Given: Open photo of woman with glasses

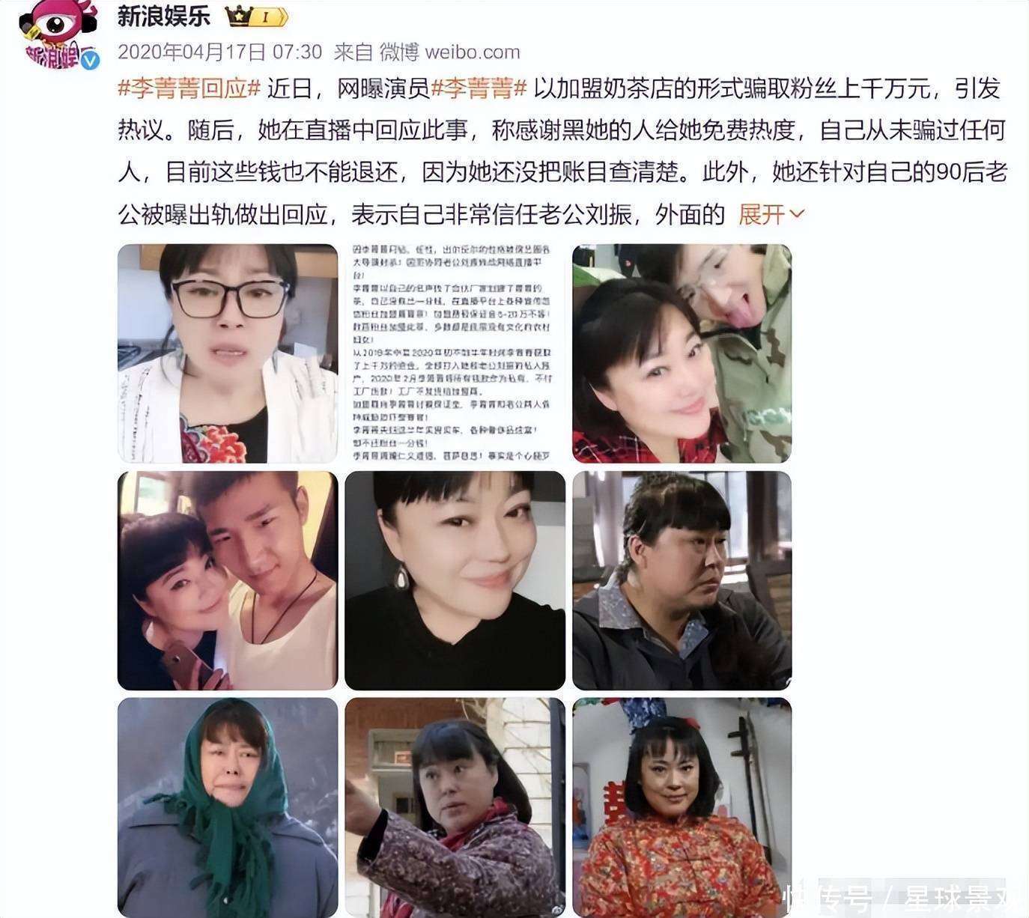Looking at the screenshot, I should (228, 353).
